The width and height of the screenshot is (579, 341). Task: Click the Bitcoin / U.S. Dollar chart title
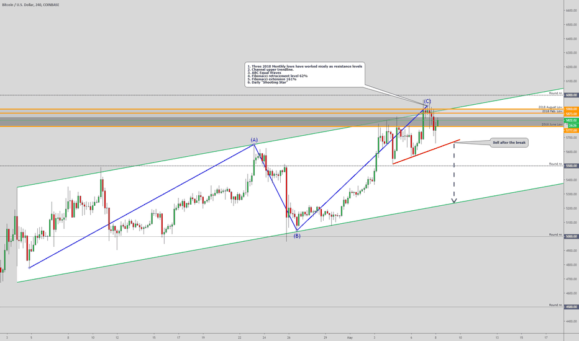30,5
